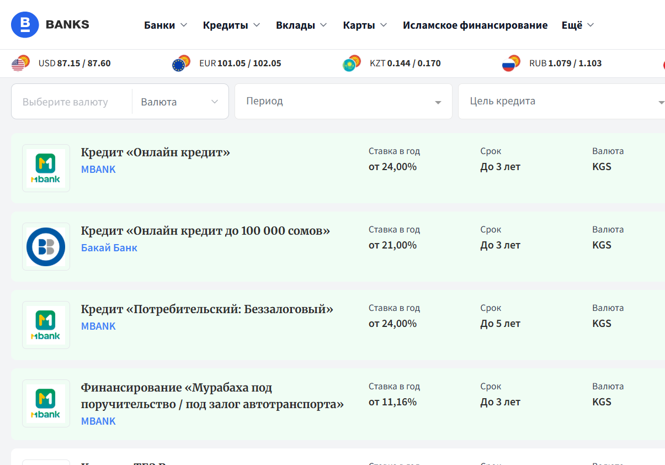Open MBANK logo of Онлайн кредит card

(x=46, y=168)
